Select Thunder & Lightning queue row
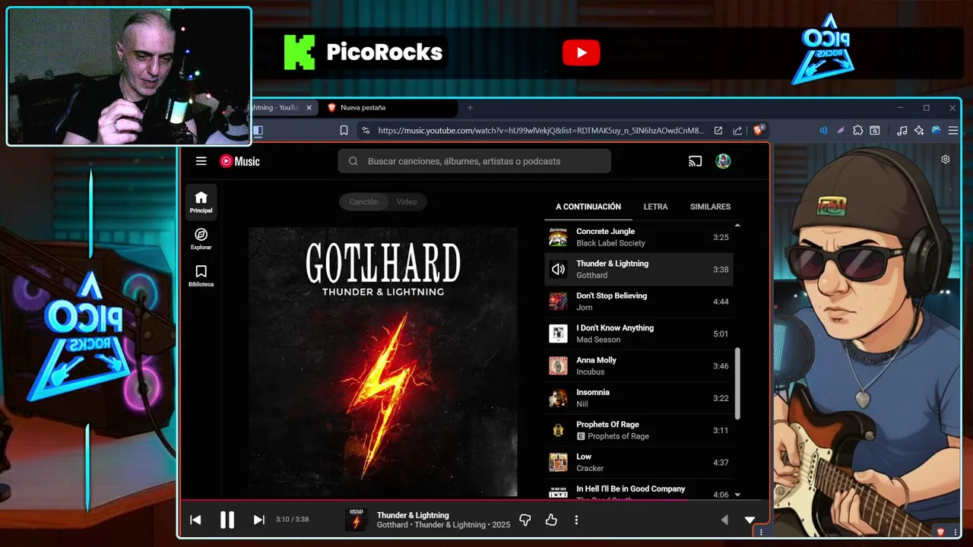 pyautogui.click(x=639, y=269)
